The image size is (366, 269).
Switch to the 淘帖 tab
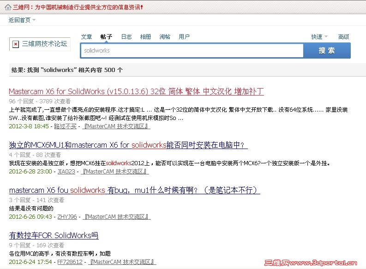pos(165,36)
